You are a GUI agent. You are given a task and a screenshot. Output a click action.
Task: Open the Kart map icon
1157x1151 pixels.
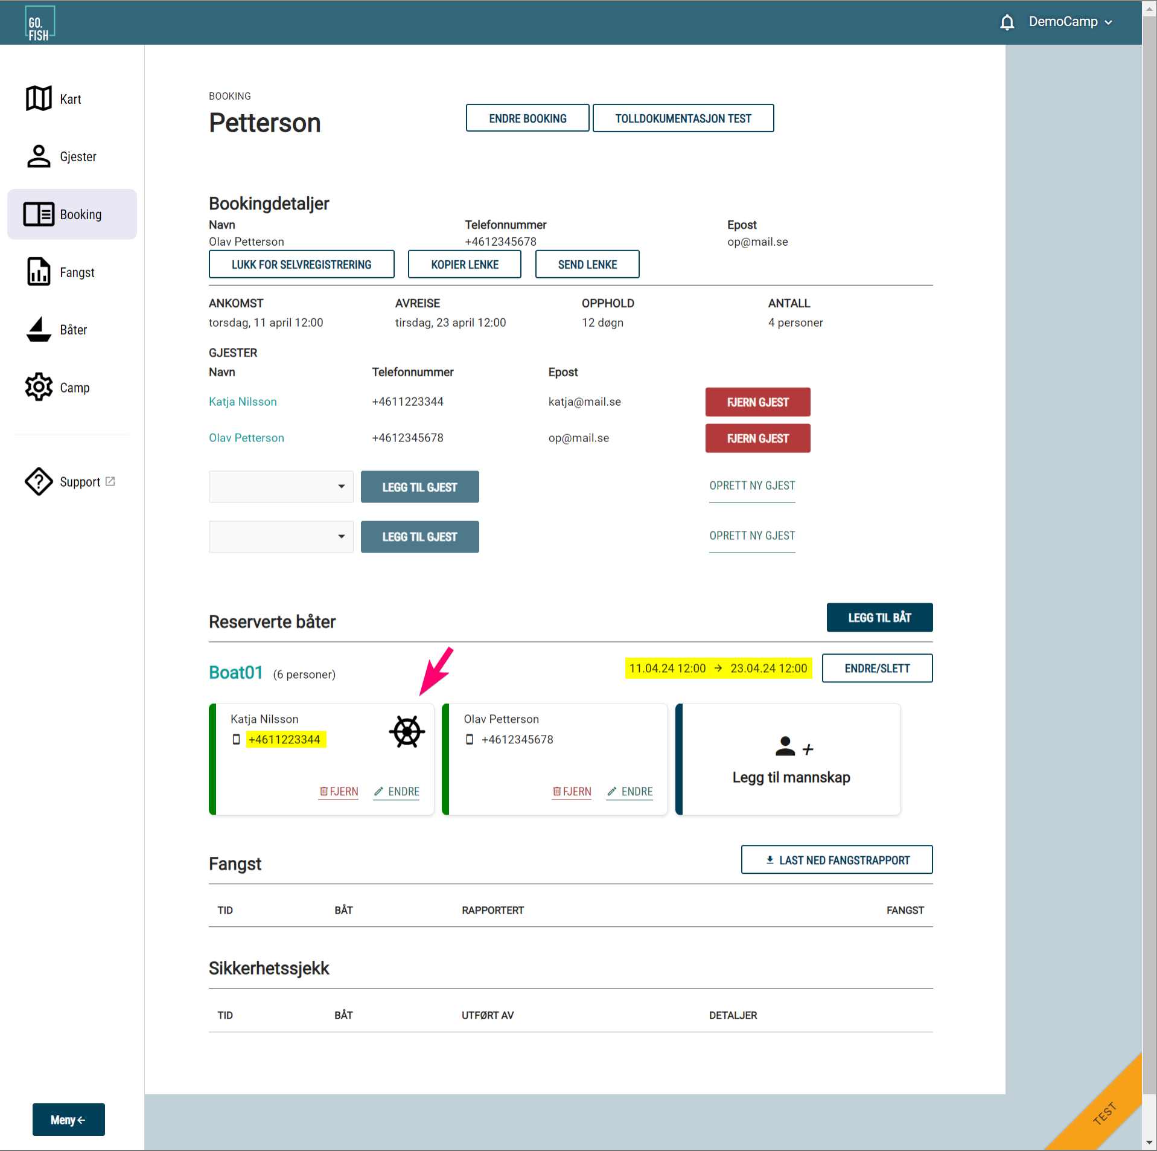pos(39,98)
